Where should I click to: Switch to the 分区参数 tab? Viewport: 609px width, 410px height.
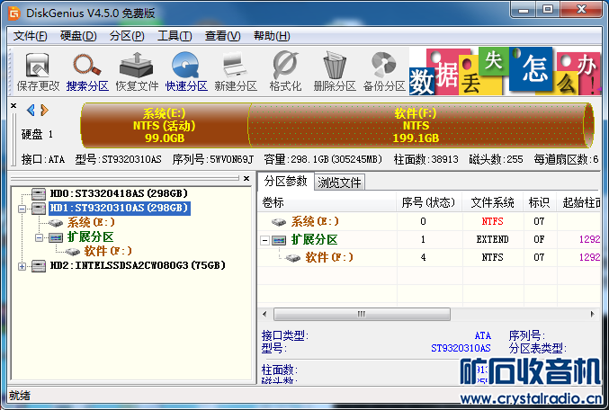click(285, 182)
